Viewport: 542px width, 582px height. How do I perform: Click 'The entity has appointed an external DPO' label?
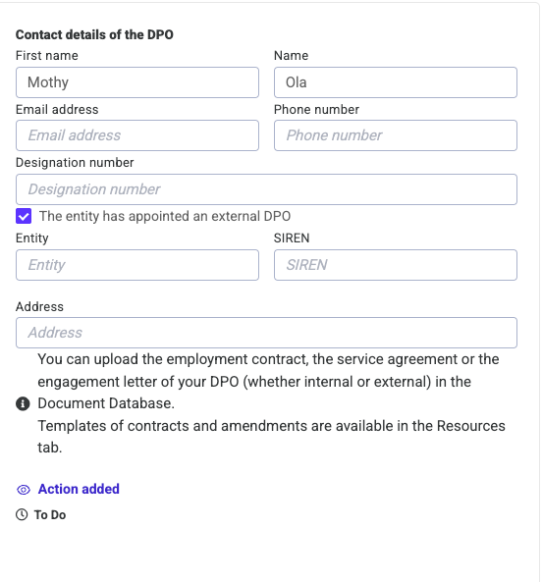pyautogui.click(x=165, y=216)
